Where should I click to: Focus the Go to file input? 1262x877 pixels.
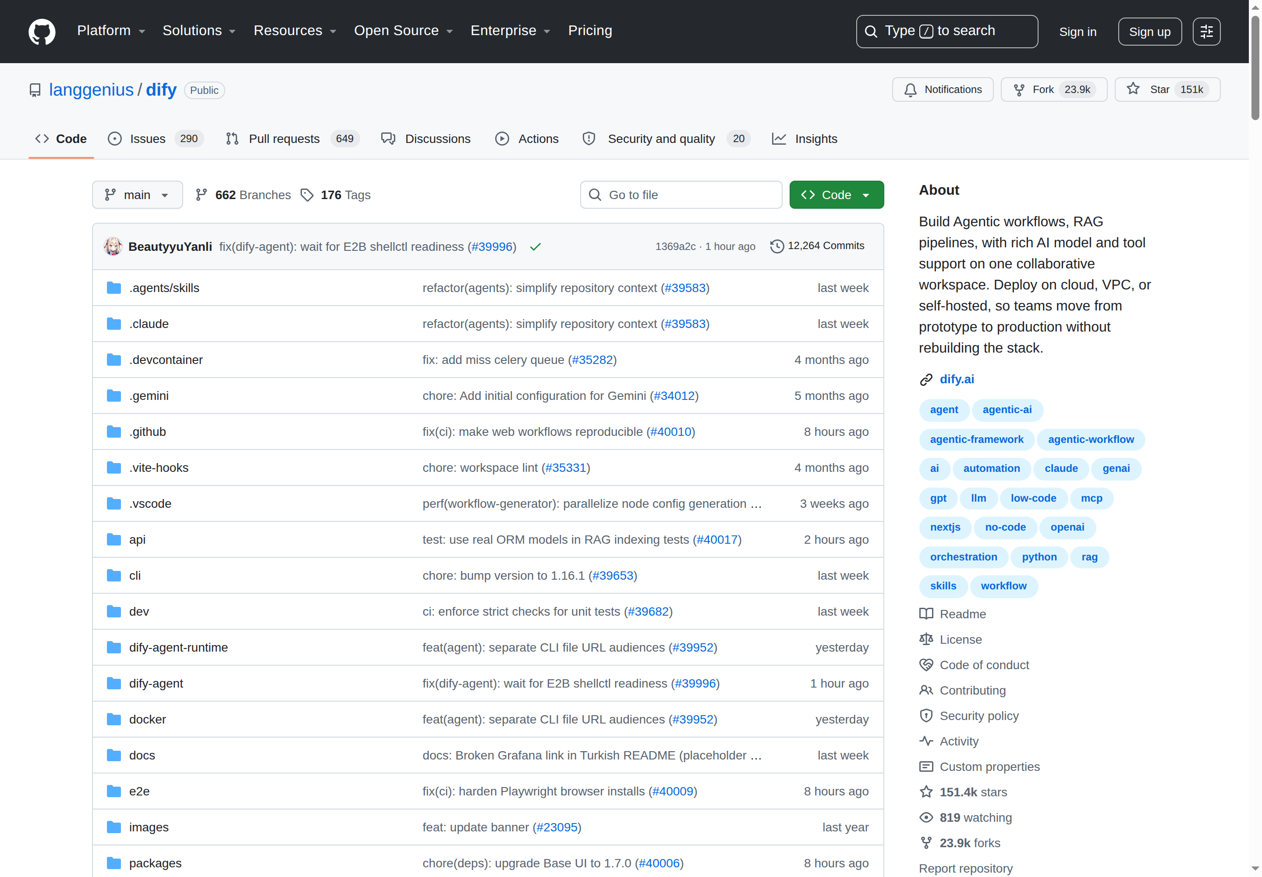coord(681,195)
